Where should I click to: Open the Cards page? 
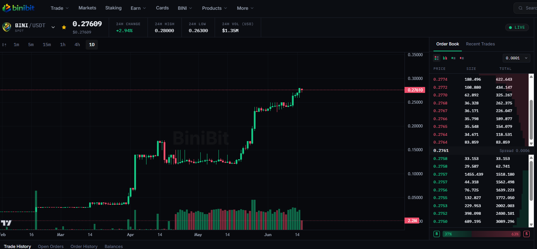162,8
